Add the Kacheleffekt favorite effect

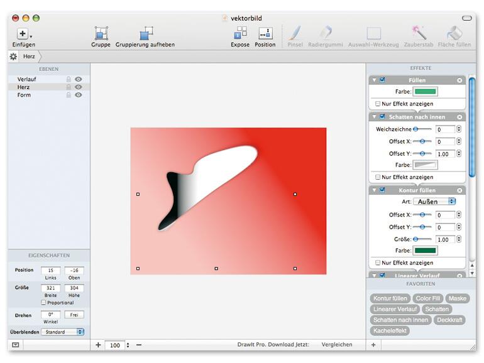[x=390, y=330]
